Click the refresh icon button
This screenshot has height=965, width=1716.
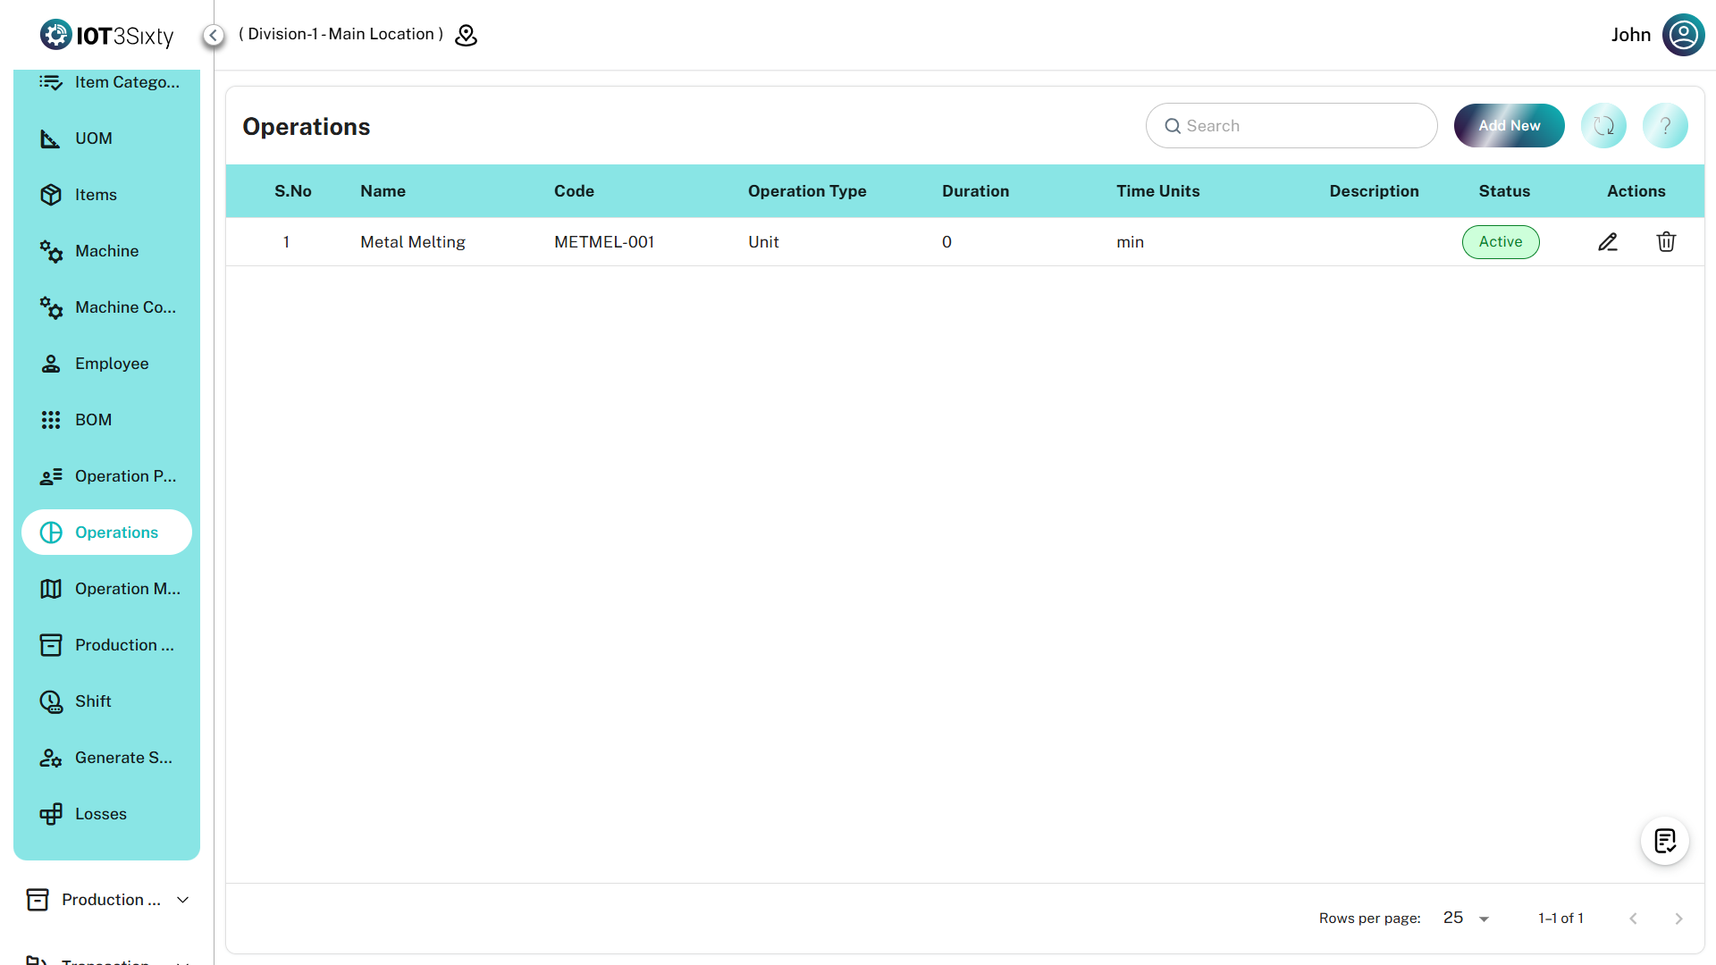(1603, 126)
